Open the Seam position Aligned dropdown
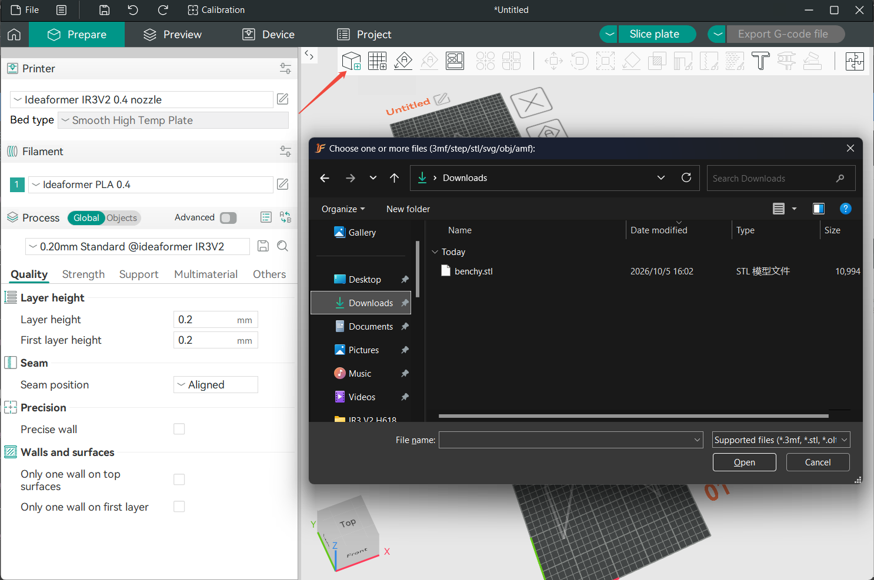 click(x=216, y=385)
